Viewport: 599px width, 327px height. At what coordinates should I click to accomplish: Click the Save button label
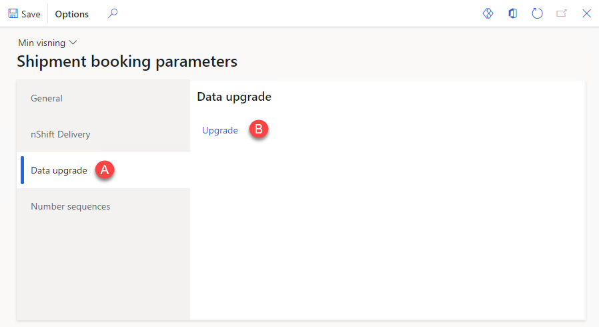coord(31,14)
